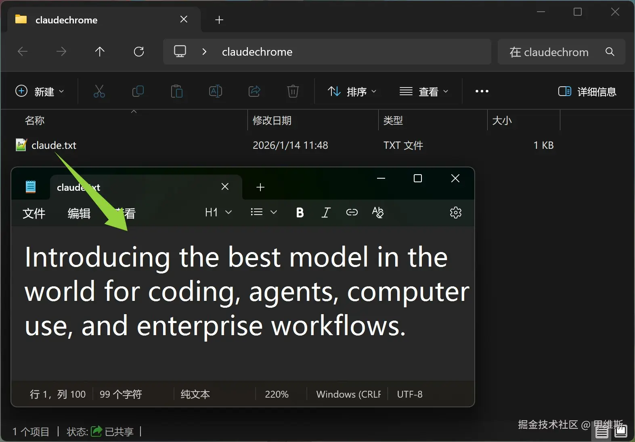Go up one folder level
Screen dimensions: 635x442
point(100,51)
